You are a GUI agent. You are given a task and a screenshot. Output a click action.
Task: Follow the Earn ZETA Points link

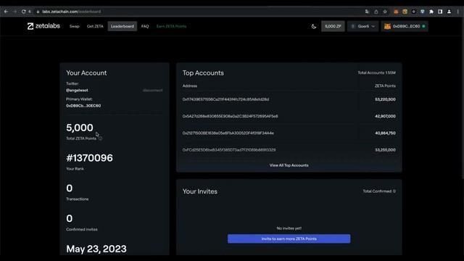click(171, 26)
